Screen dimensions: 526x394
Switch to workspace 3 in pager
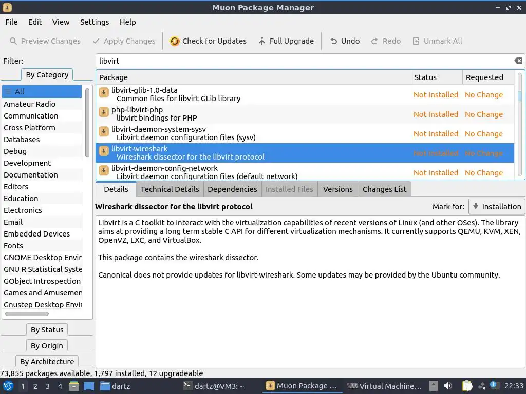[48, 386]
